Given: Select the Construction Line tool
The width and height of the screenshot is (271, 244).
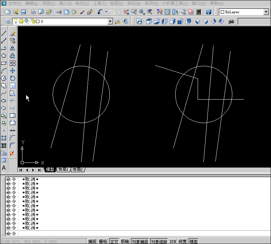Looking at the screenshot, I should click(x=4, y=41).
